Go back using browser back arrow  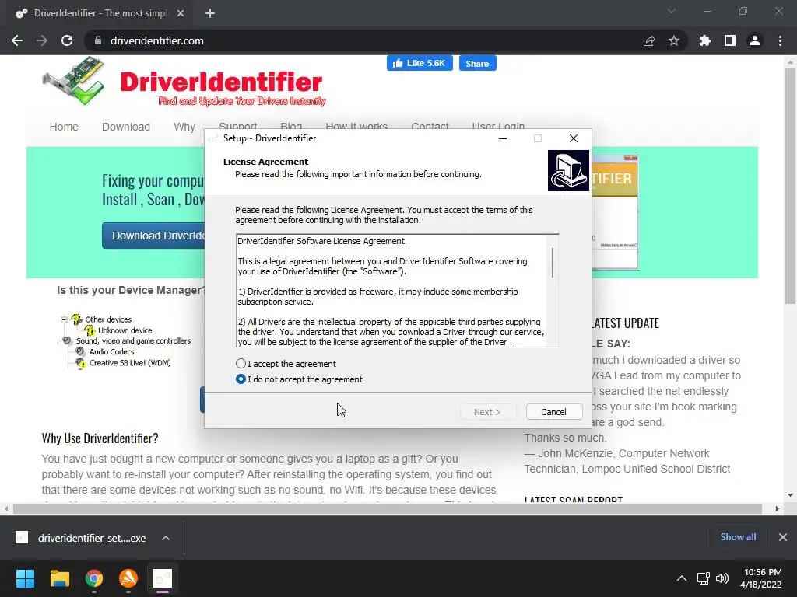17,40
